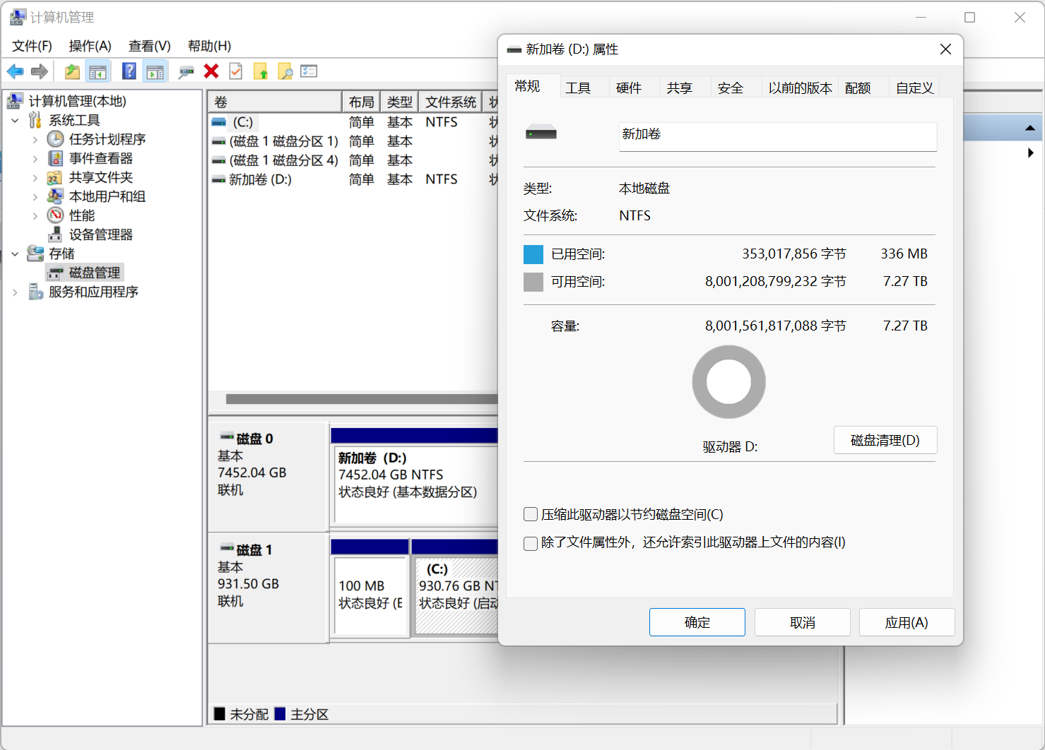Click the 磁盘清理(D) button
This screenshot has width=1045, height=750.
pos(885,440)
